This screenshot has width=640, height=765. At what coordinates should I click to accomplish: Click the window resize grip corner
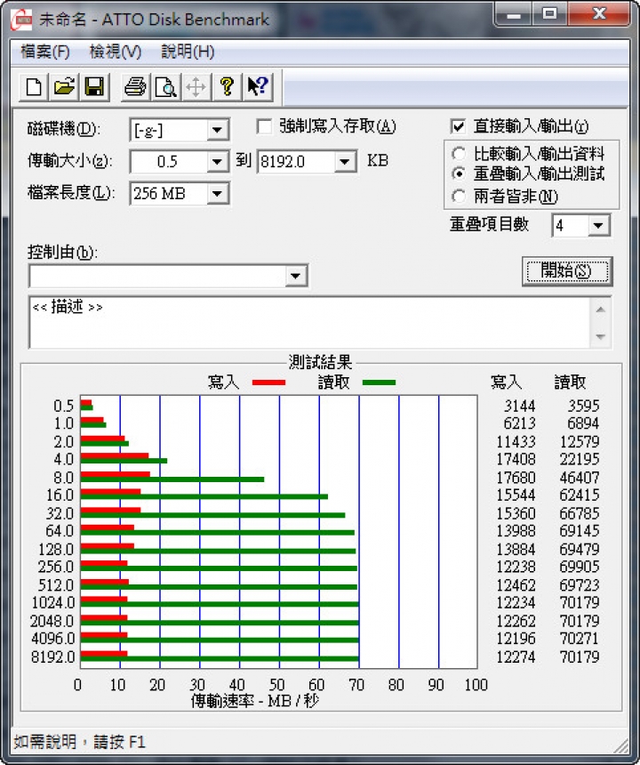click(x=620, y=745)
